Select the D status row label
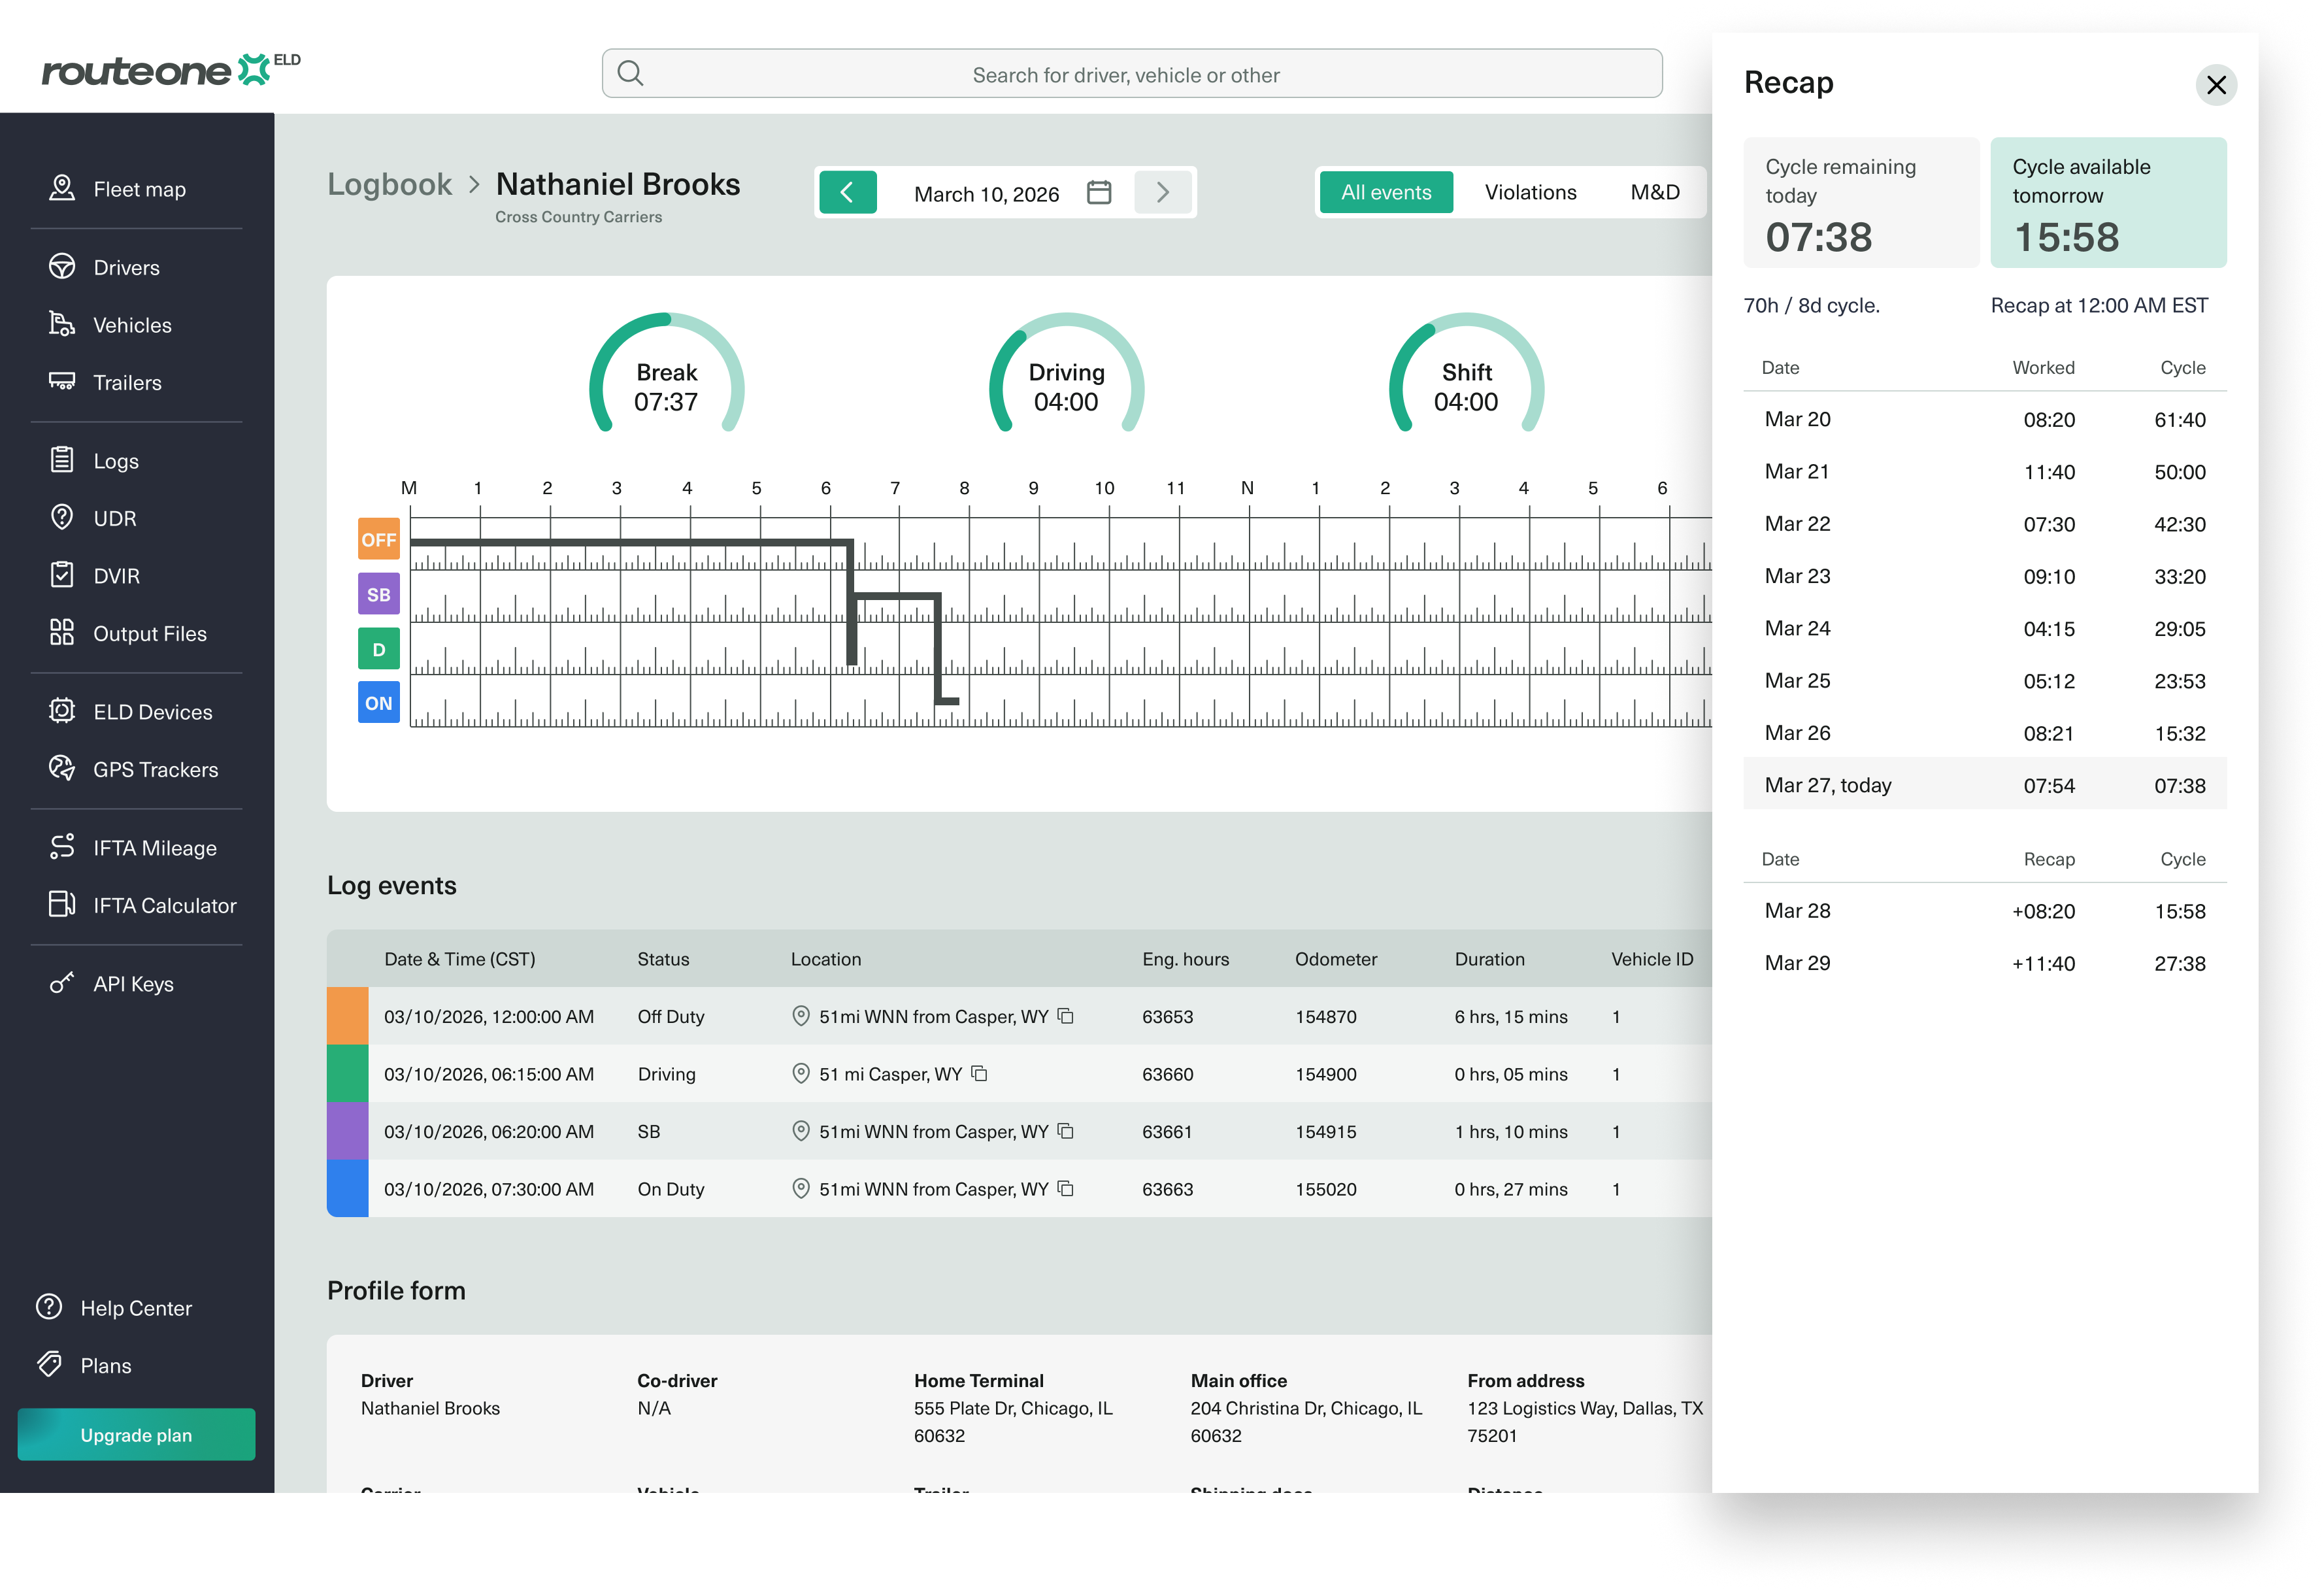 click(379, 649)
